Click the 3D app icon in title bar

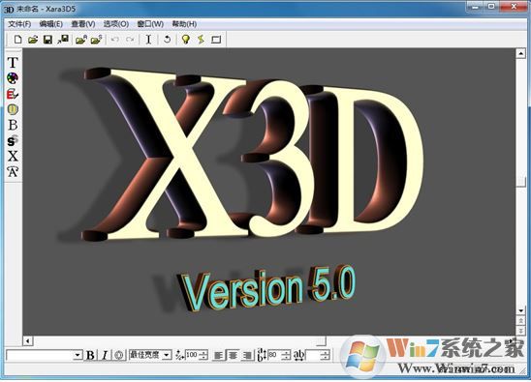click(x=8, y=9)
